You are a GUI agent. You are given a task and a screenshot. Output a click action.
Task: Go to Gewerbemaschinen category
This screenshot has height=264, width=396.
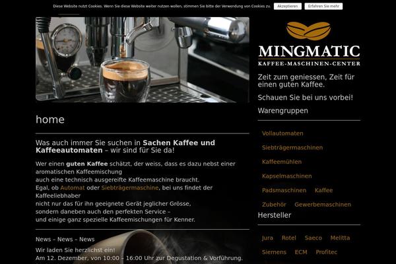pyautogui.click(x=323, y=205)
